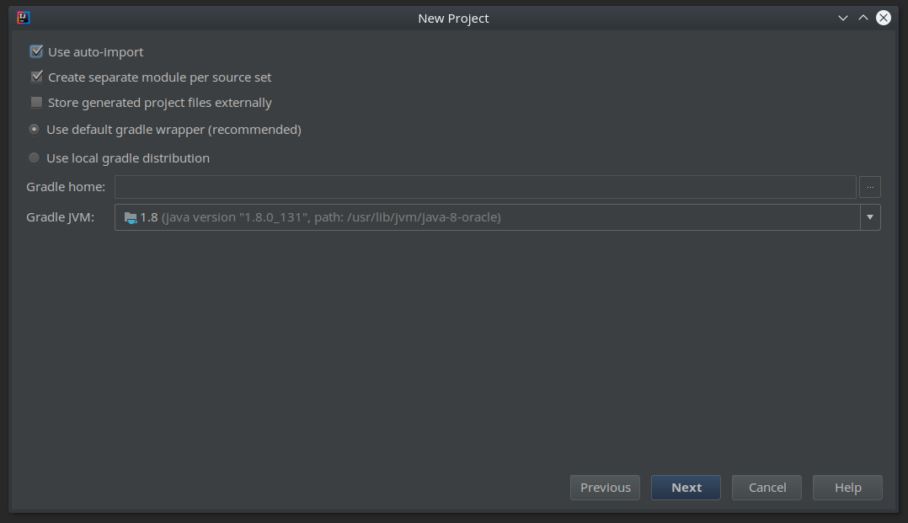This screenshot has width=908, height=523.
Task: Cancel the New Project dialog
Action: [x=766, y=487]
